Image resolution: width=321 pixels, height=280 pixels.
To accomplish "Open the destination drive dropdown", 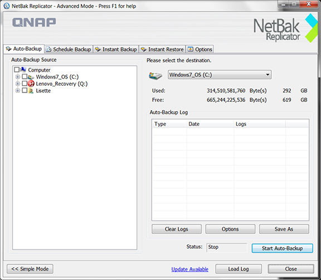I will pyautogui.click(x=220, y=75).
